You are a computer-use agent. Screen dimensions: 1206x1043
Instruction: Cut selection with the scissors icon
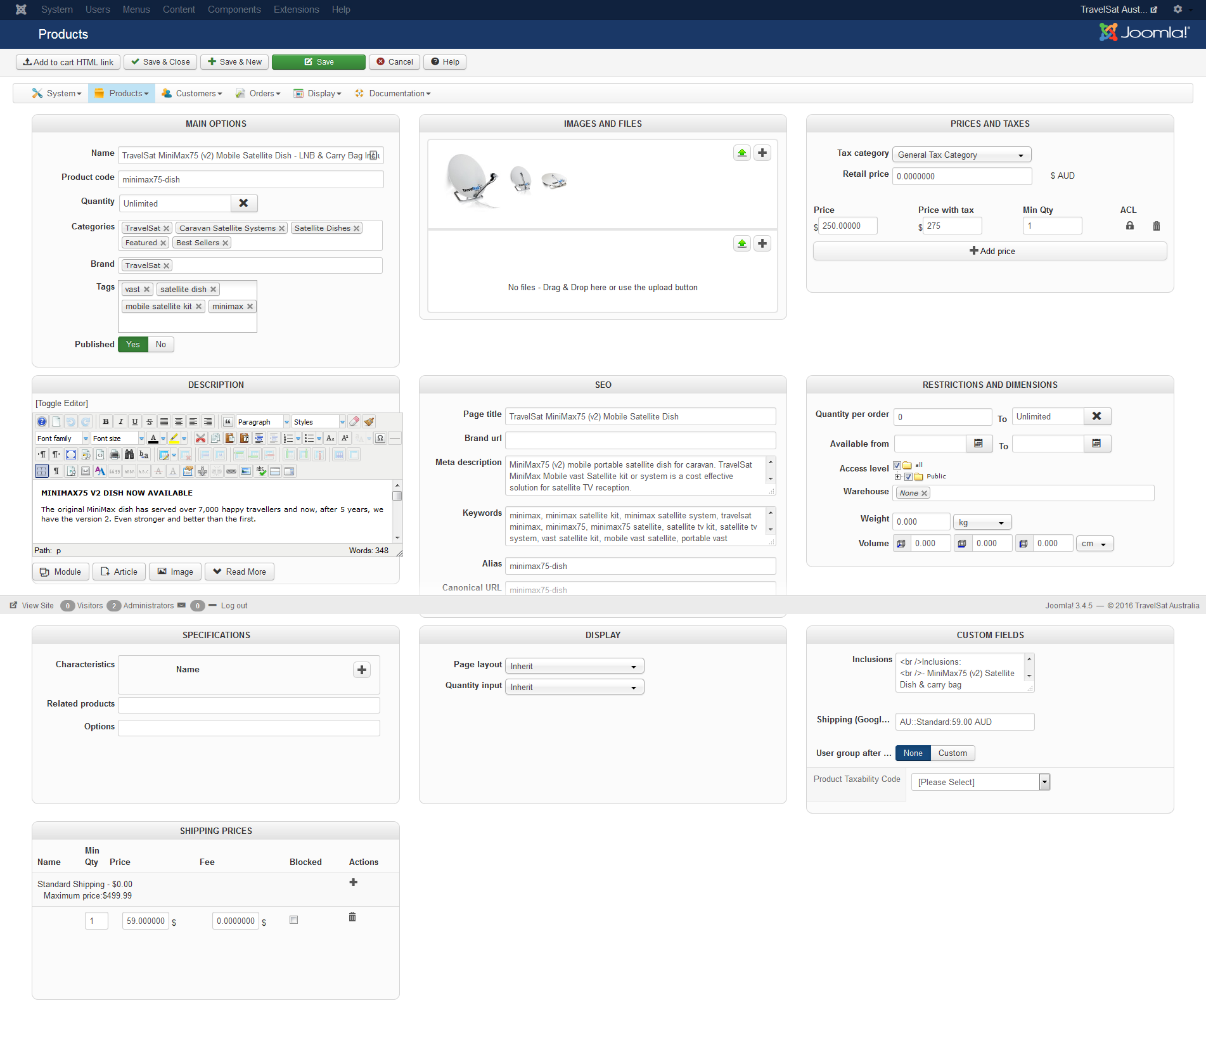click(x=200, y=438)
